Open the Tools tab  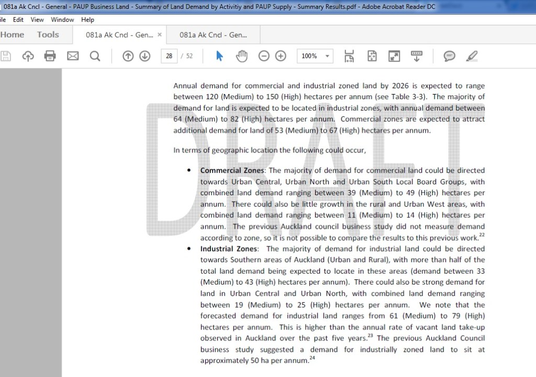pyautogui.click(x=48, y=34)
